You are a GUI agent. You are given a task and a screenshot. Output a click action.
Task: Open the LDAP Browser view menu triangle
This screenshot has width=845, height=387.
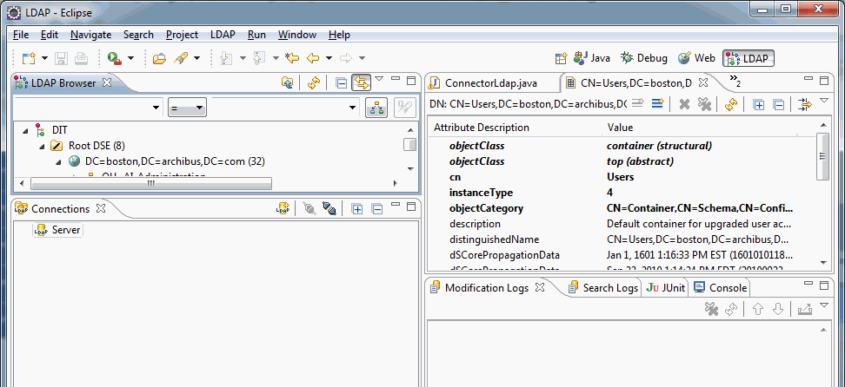pyautogui.click(x=379, y=79)
